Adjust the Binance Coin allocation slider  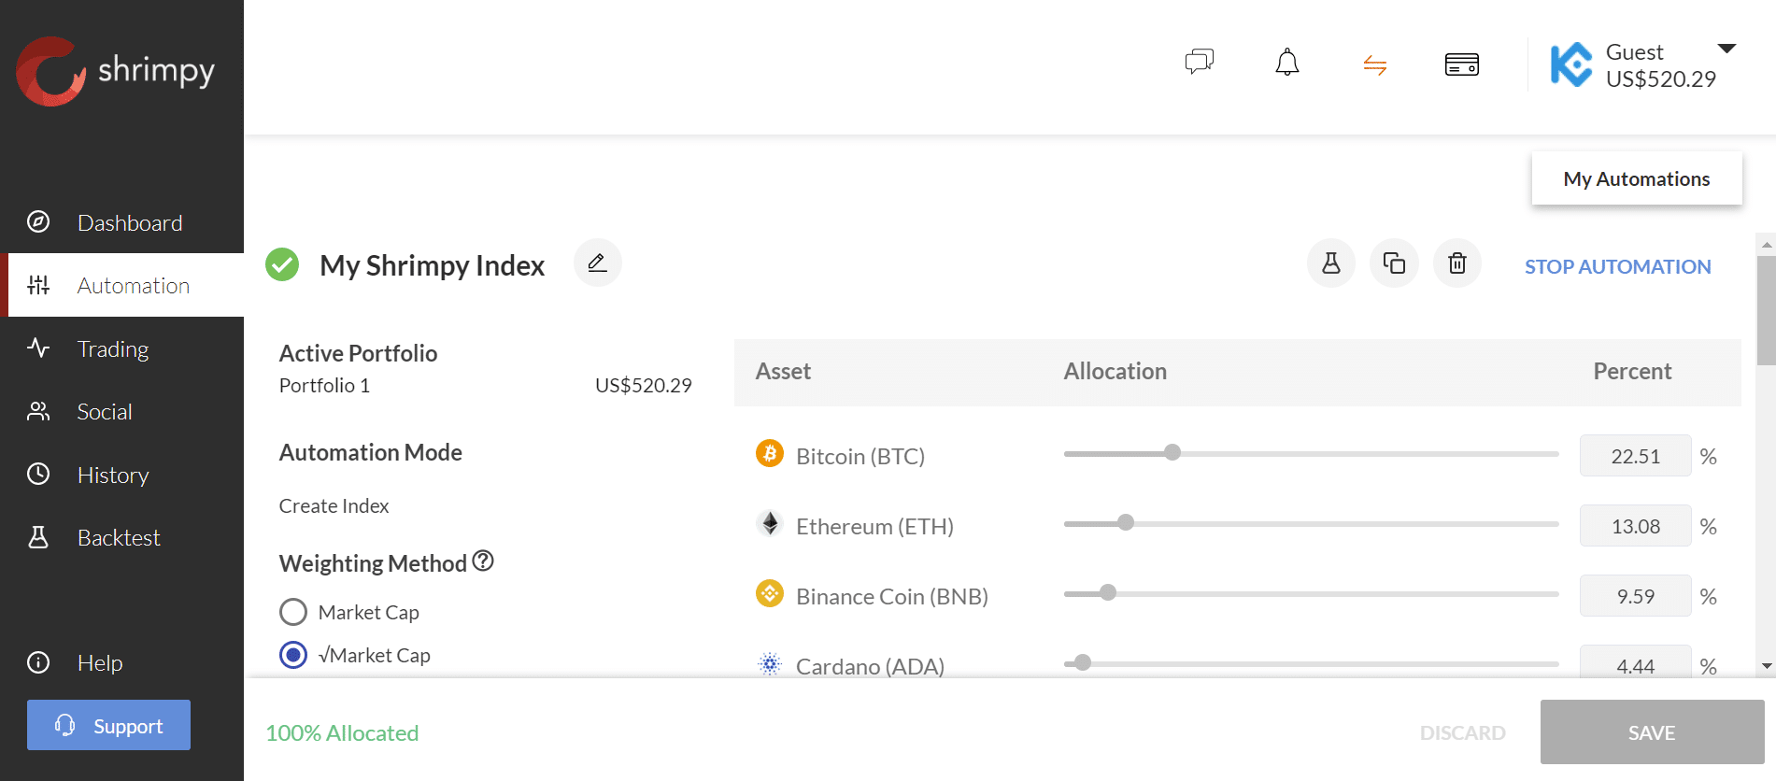[x=1108, y=593]
